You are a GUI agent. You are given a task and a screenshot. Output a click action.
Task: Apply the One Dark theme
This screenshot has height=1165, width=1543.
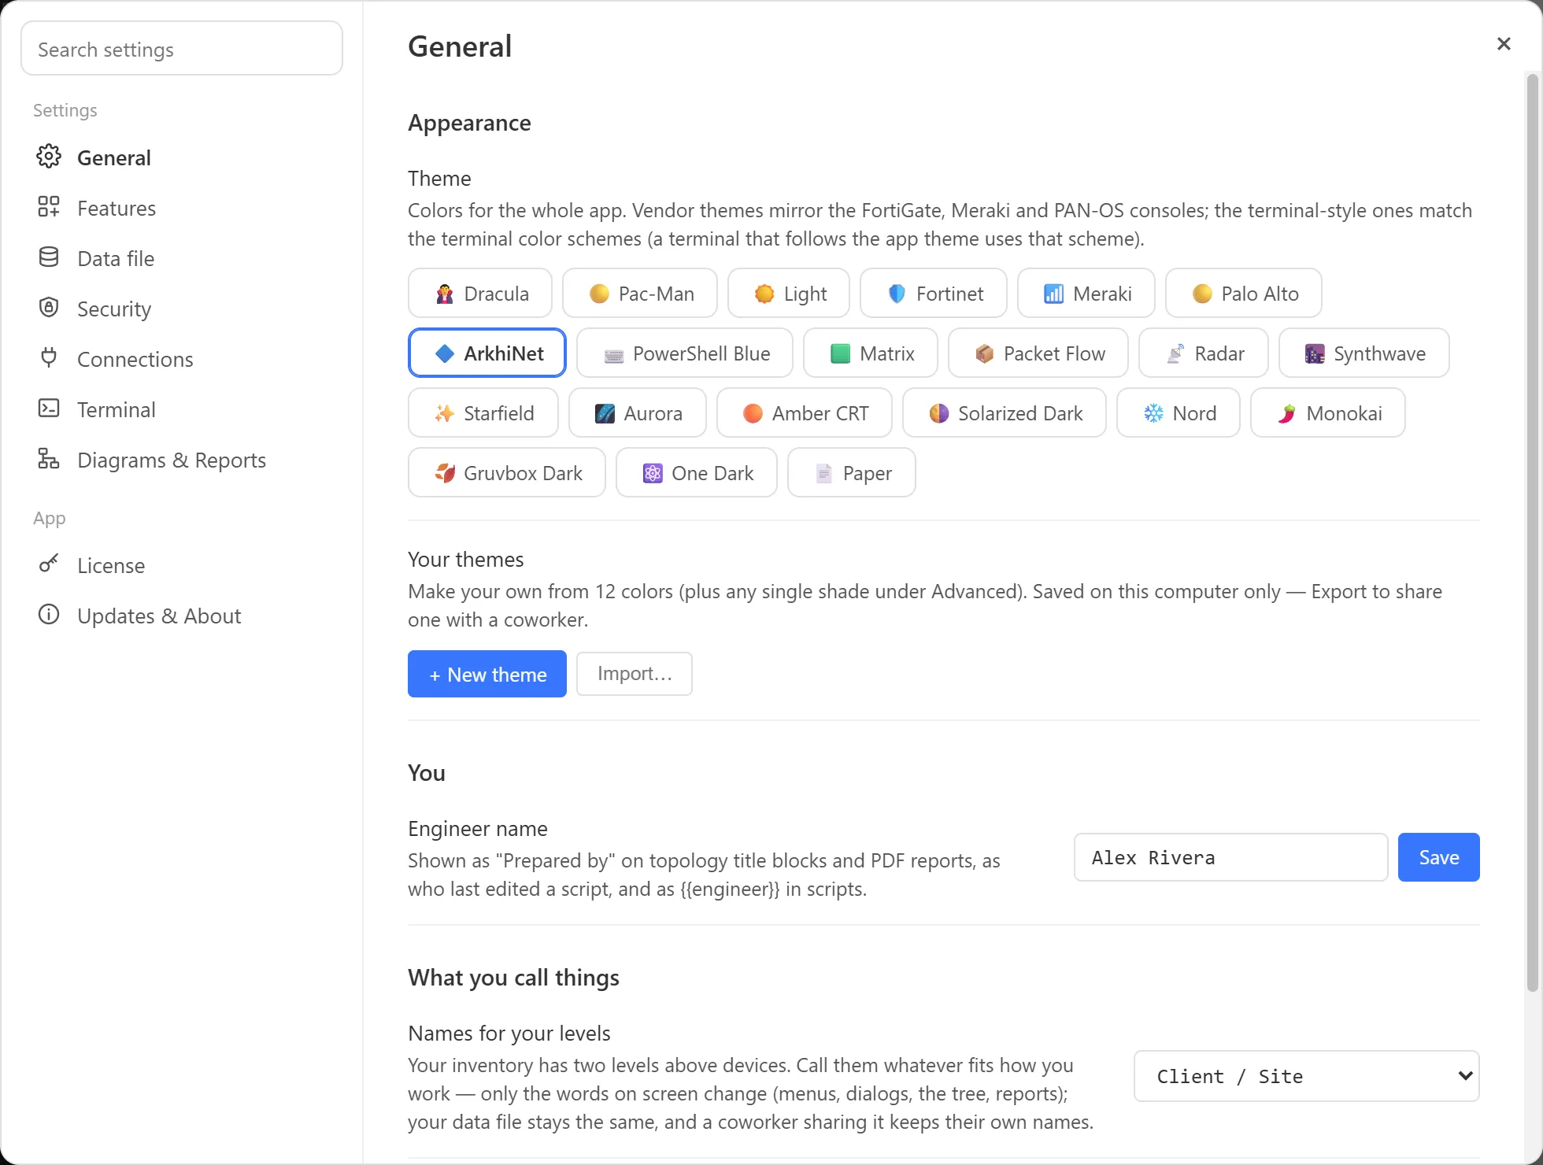697,473
